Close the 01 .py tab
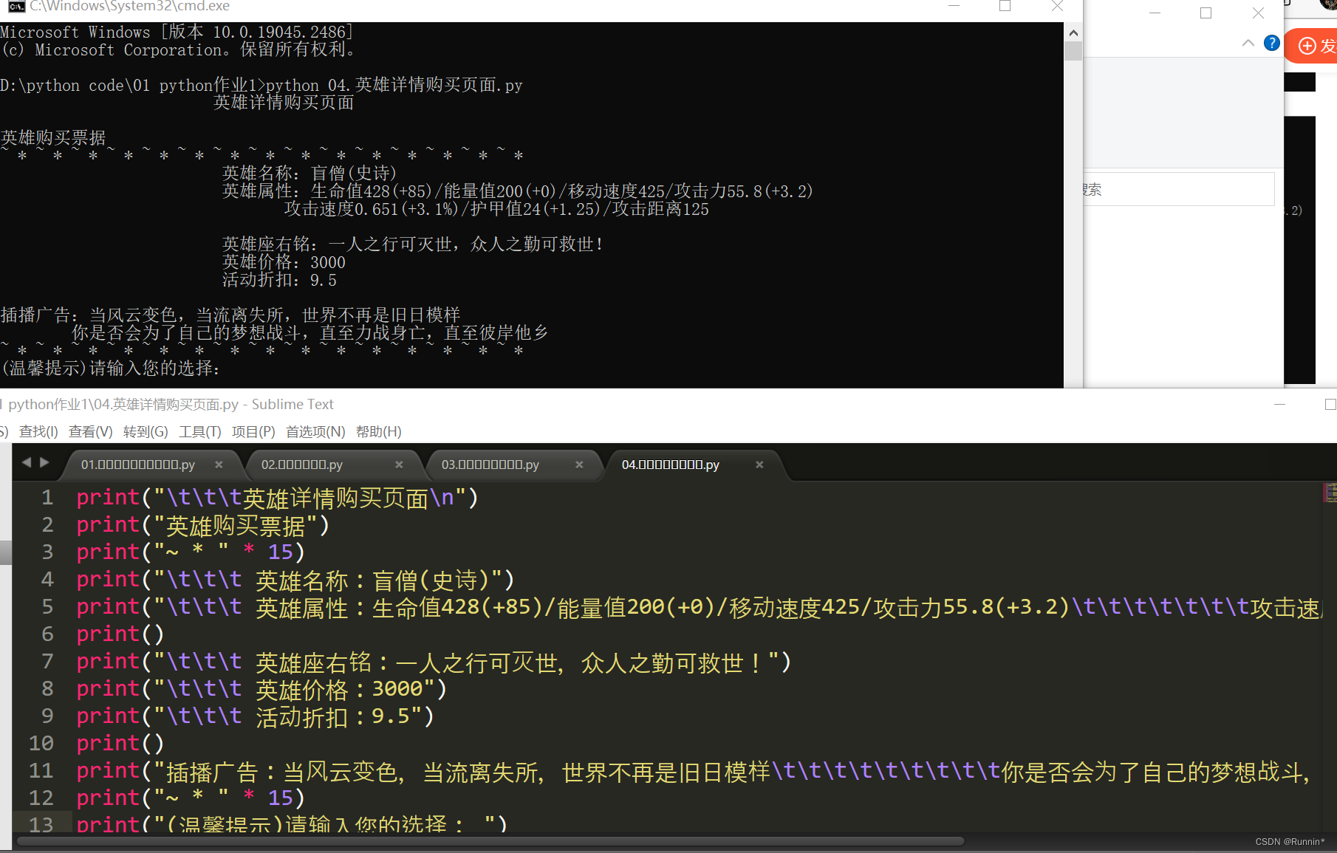The height and width of the screenshot is (853, 1337). [x=219, y=465]
